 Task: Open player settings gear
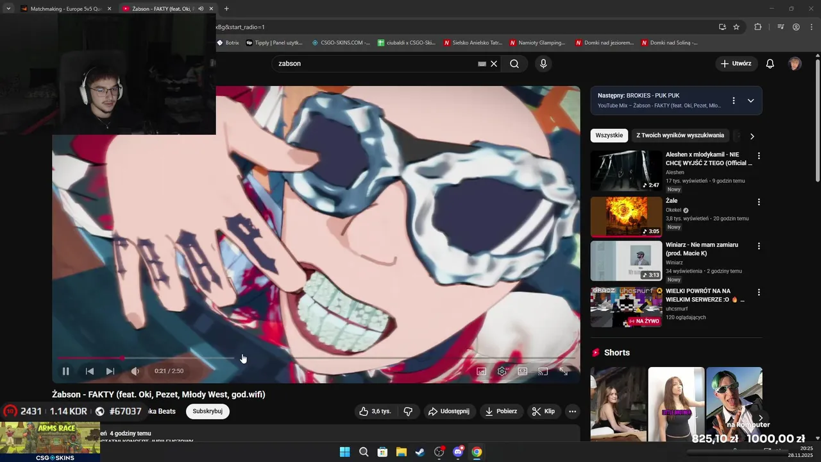tap(502, 371)
